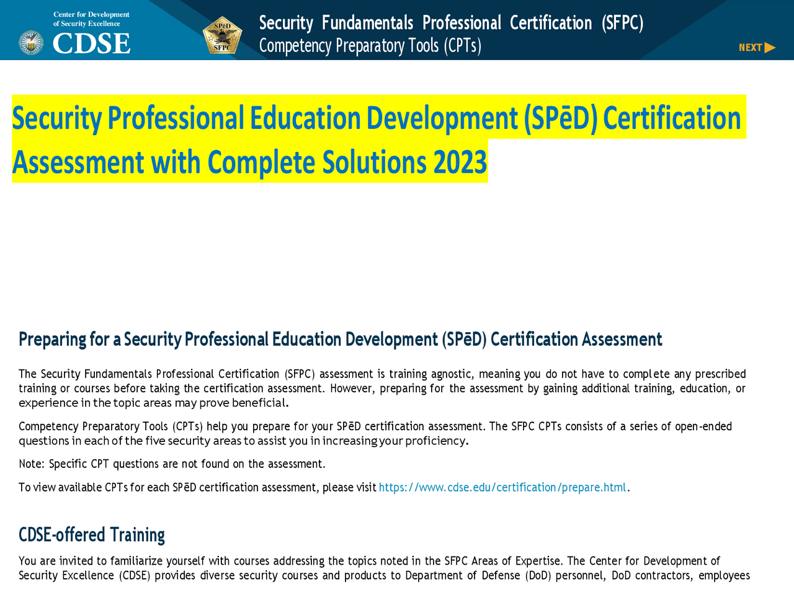Click 'Center for Development of Security Excellence' text
Viewport: 794px width, 613px height.
91,19
